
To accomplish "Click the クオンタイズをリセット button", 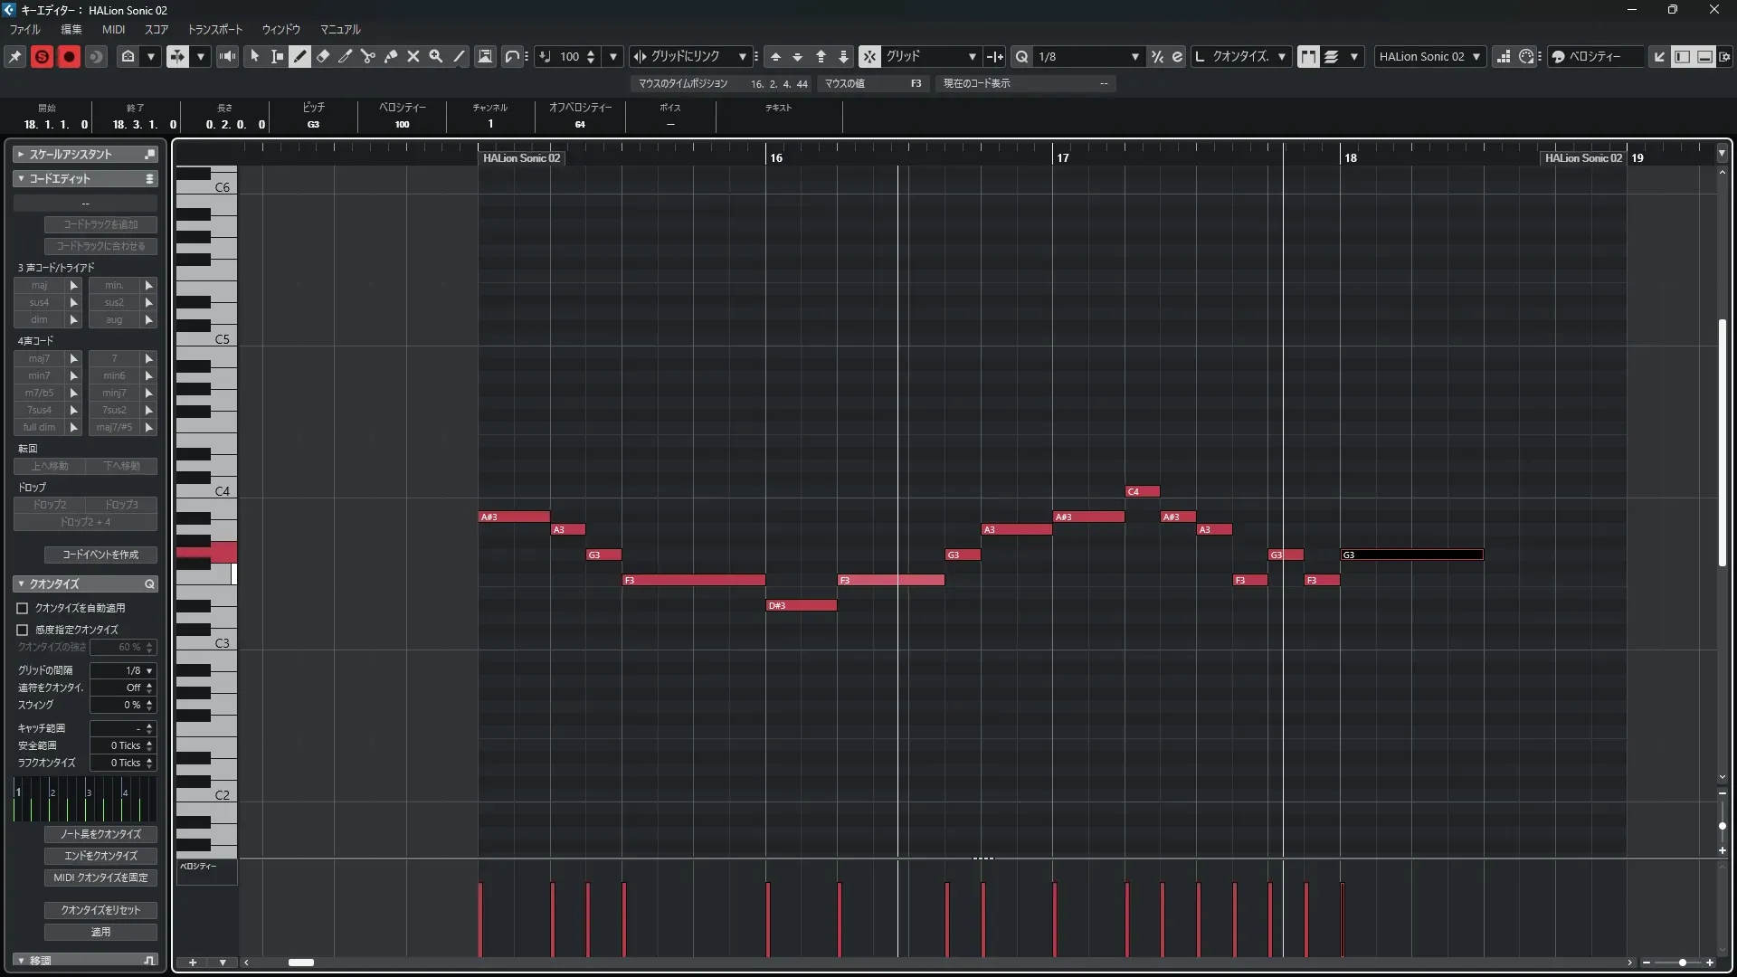I will pos(100,910).
